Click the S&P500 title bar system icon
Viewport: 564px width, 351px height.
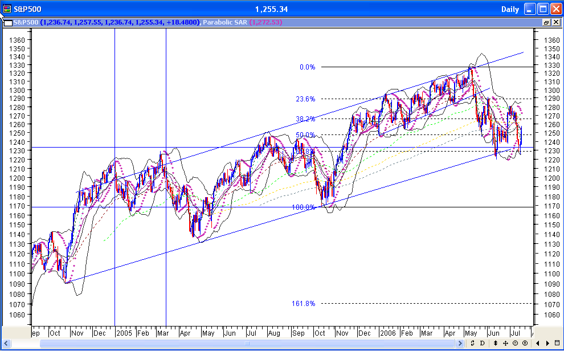pyautogui.click(x=6, y=8)
